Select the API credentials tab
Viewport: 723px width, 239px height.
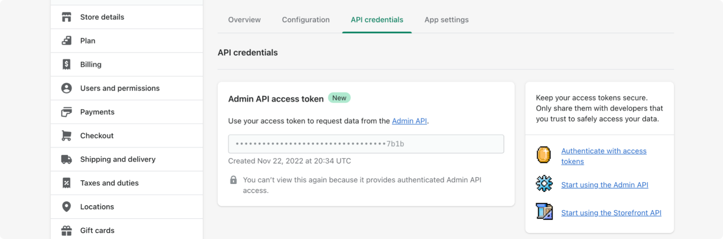(377, 20)
